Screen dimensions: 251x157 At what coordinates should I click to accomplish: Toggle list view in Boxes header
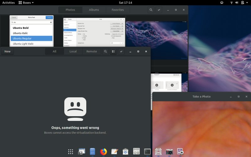113,51
